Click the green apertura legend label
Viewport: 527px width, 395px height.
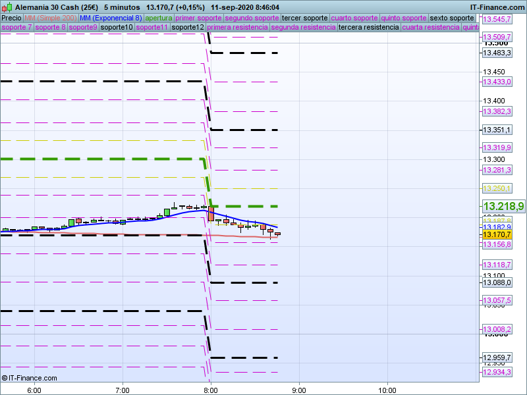(x=159, y=18)
